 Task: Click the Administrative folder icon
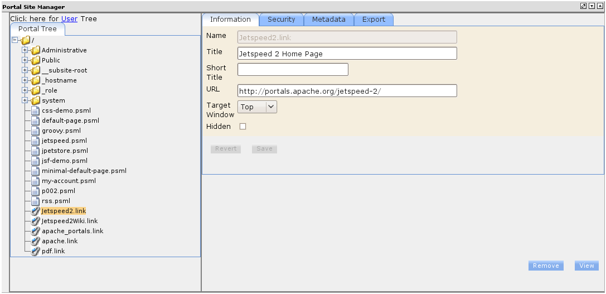tap(36, 50)
